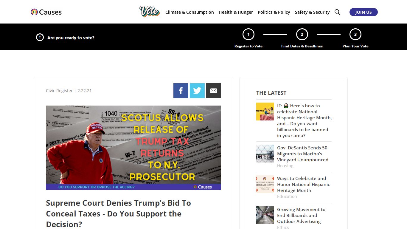This screenshot has height=229, width=407.
Task: Click the JOIN US button
Action: click(363, 12)
